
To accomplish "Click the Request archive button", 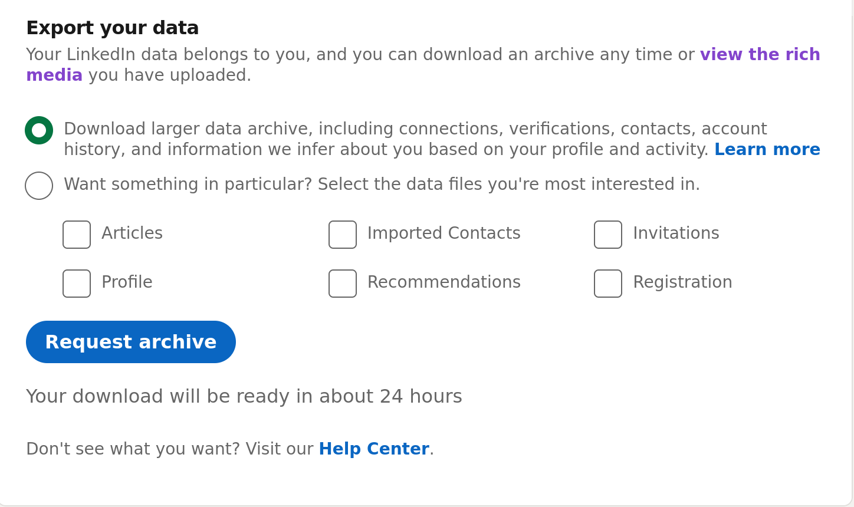I will (x=130, y=342).
